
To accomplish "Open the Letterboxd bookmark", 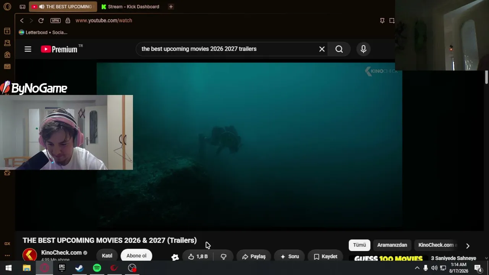I will click(43, 32).
